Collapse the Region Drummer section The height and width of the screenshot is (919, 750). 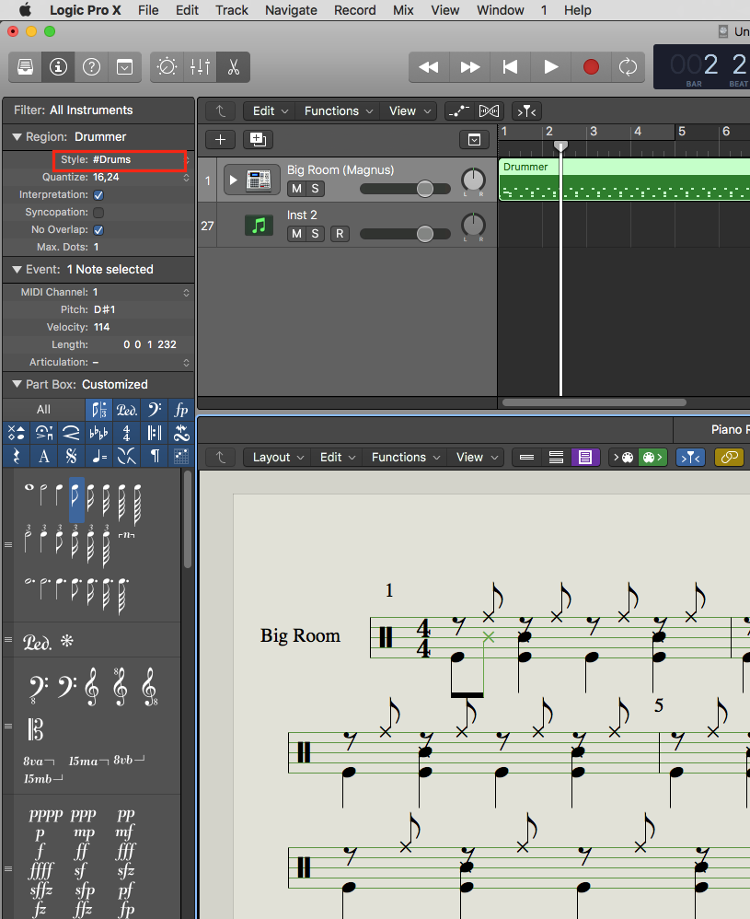17,137
